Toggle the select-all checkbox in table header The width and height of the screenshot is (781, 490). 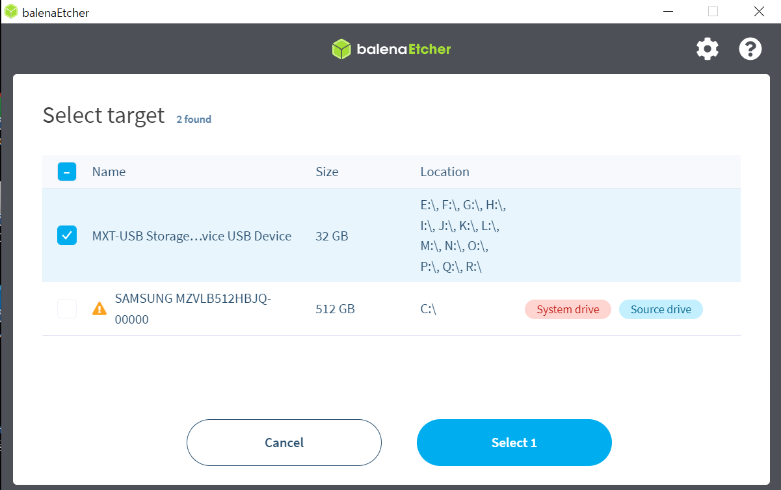(67, 172)
